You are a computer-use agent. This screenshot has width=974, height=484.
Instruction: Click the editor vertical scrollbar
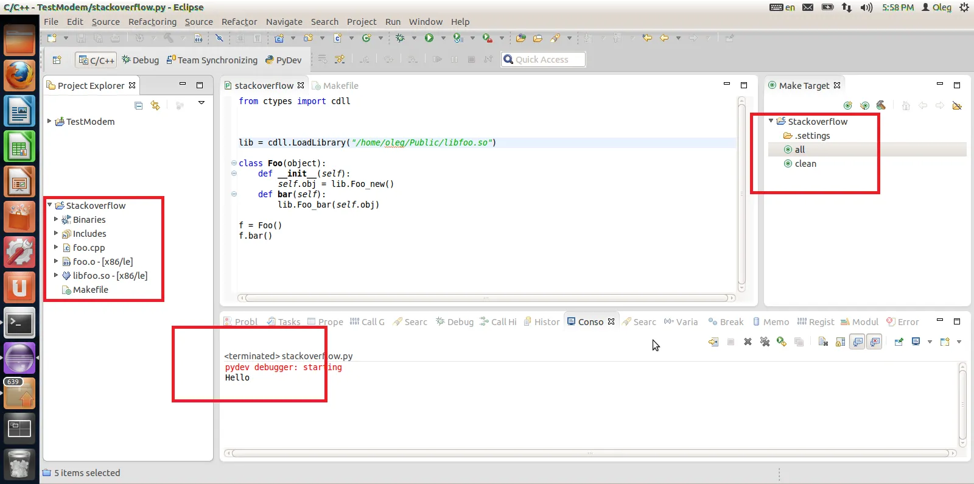click(741, 195)
